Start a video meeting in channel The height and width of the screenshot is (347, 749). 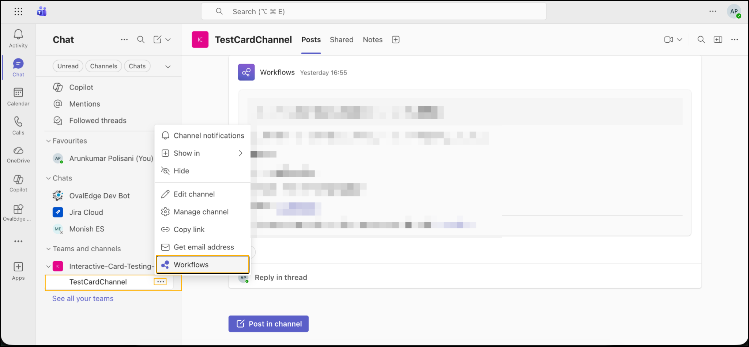[669, 39]
